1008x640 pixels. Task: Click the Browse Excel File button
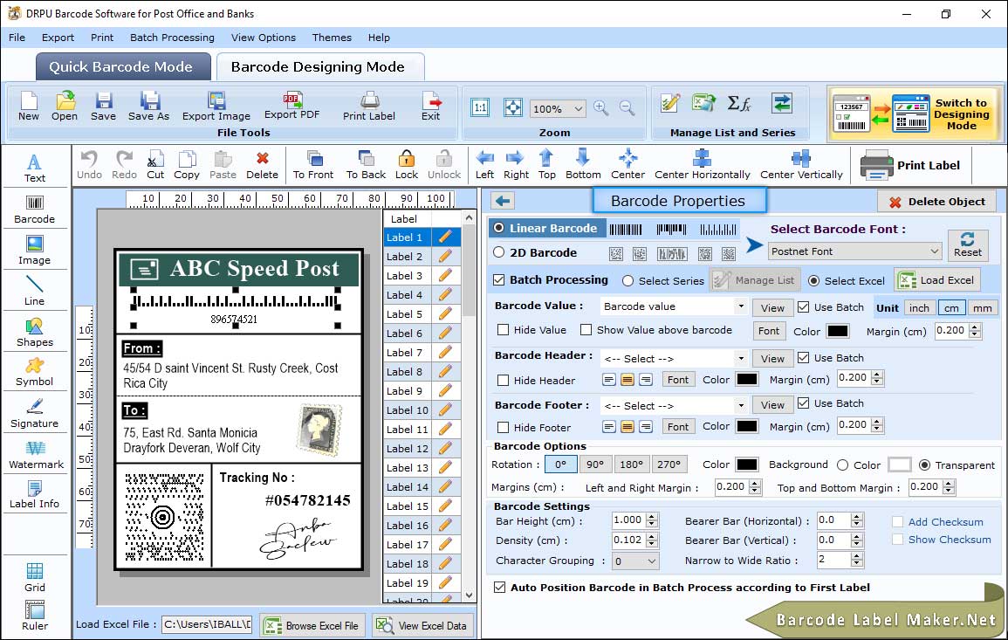click(312, 625)
